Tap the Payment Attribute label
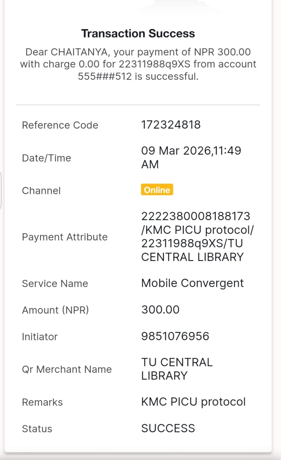The width and height of the screenshot is (281, 460). click(x=65, y=237)
